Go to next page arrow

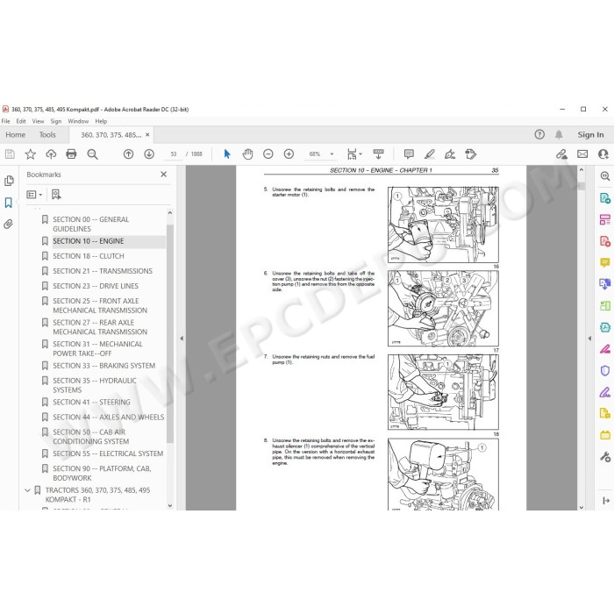pyautogui.click(x=149, y=154)
